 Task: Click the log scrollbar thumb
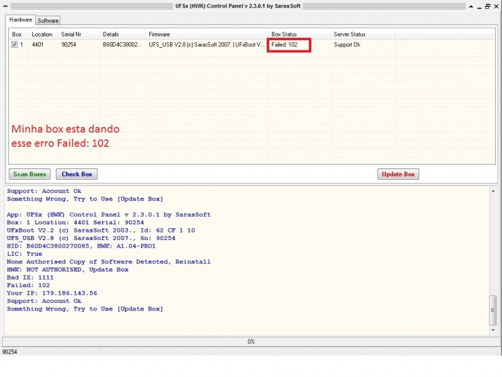tap(493, 310)
